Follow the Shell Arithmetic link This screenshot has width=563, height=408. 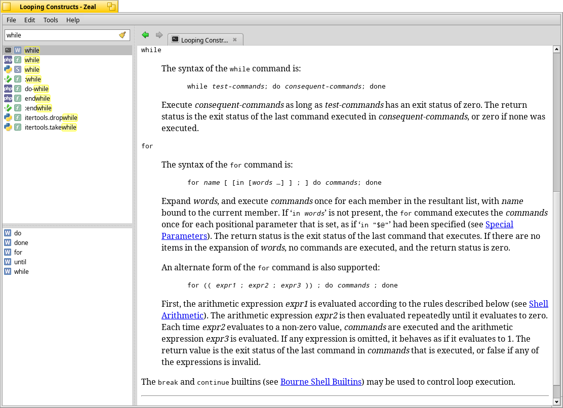539,304
